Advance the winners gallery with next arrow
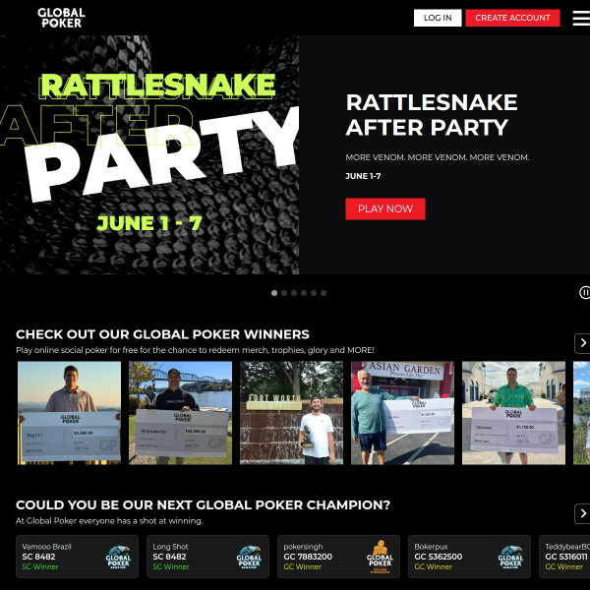Screen dimensions: 590x590 582,343
